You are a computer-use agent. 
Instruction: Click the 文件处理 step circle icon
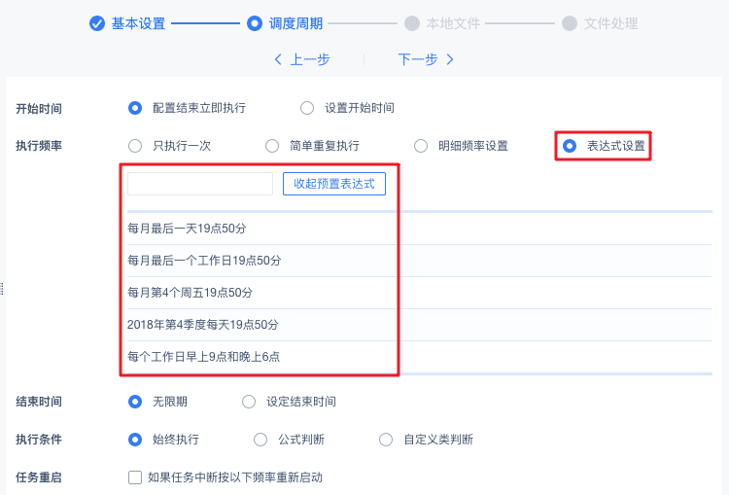pyautogui.click(x=570, y=23)
